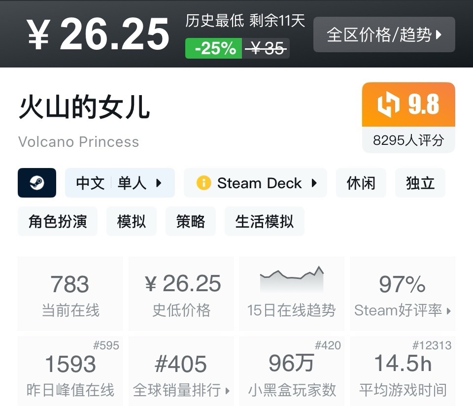Click the Steam platform icon
Image resolution: width=473 pixels, height=406 pixels.
[x=37, y=183]
